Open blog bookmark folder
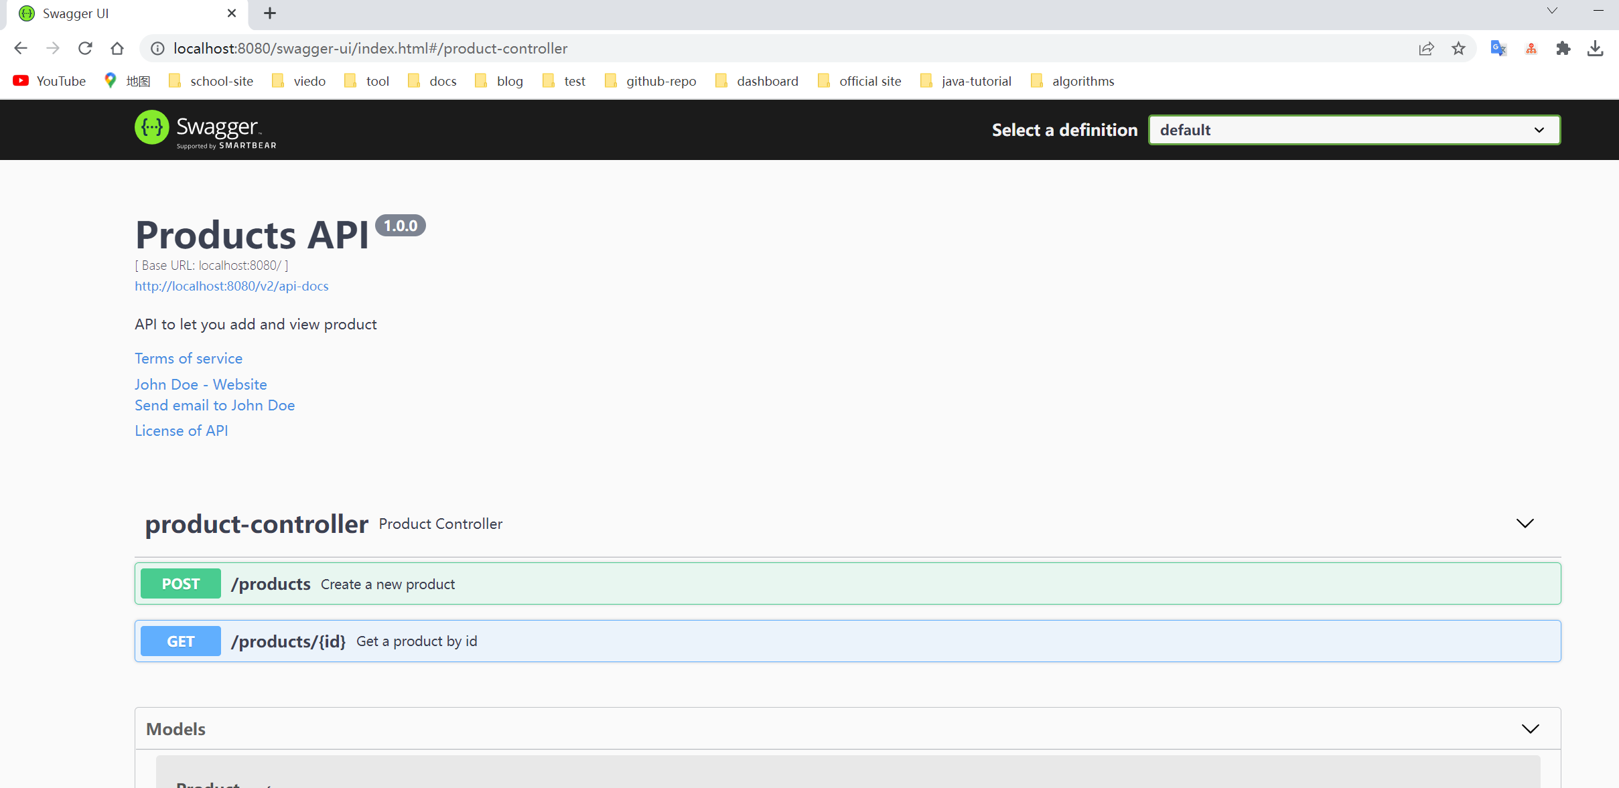The width and height of the screenshot is (1619, 788). tap(499, 81)
